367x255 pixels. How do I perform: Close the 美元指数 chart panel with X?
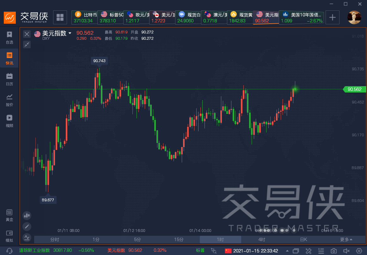(x=27, y=34)
